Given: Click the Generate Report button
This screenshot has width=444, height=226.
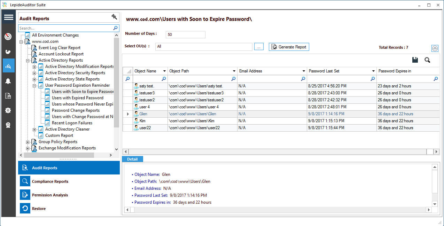Looking at the screenshot, I should 289,46.
